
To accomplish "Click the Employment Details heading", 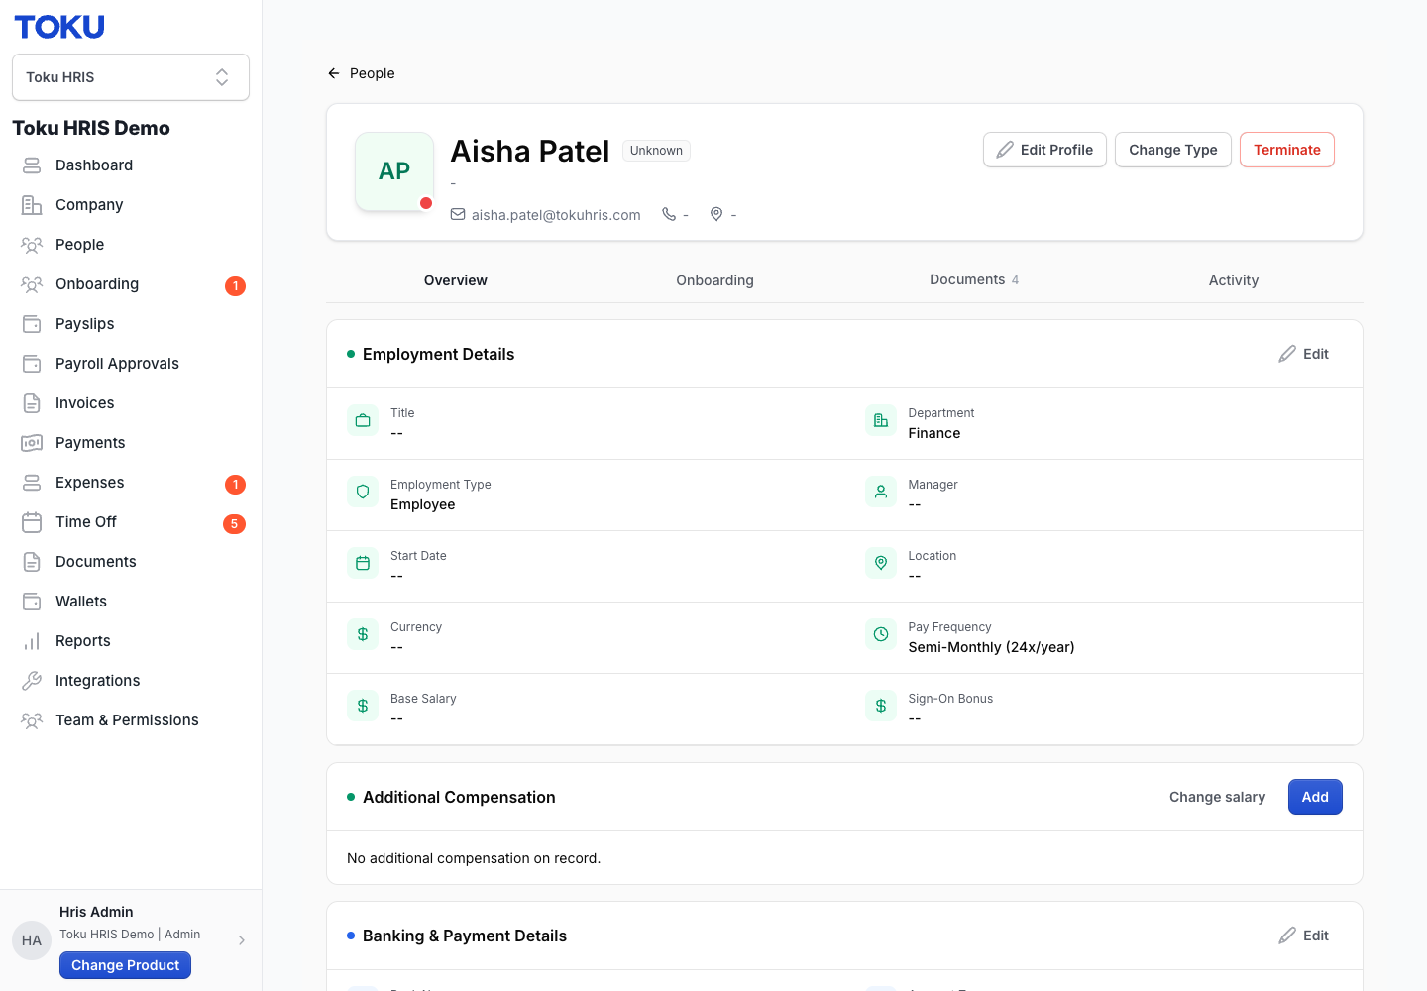I will pyautogui.click(x=439, y=354).
